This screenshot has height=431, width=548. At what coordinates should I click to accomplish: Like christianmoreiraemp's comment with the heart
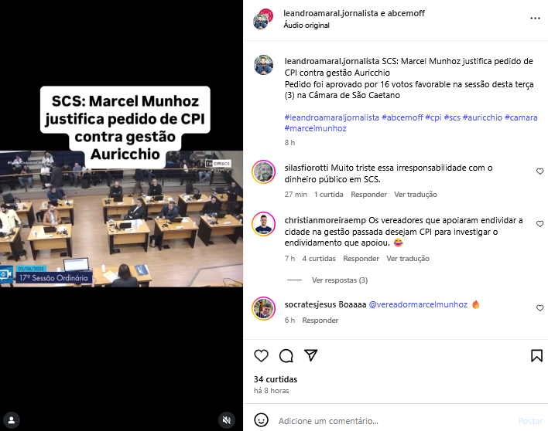pyautogui.click(x=540, y=224)
